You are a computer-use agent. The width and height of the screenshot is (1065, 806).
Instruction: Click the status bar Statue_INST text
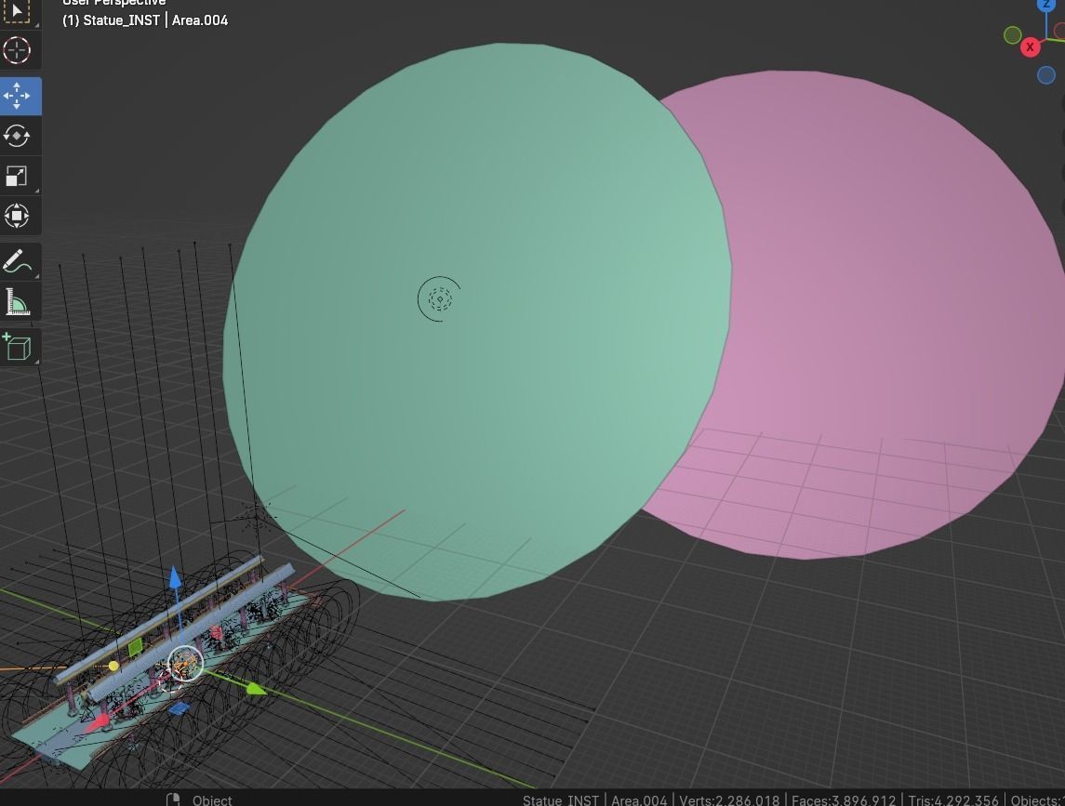pos(561,799)
